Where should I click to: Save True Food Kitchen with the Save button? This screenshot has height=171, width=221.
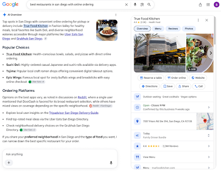pos(168,86)
